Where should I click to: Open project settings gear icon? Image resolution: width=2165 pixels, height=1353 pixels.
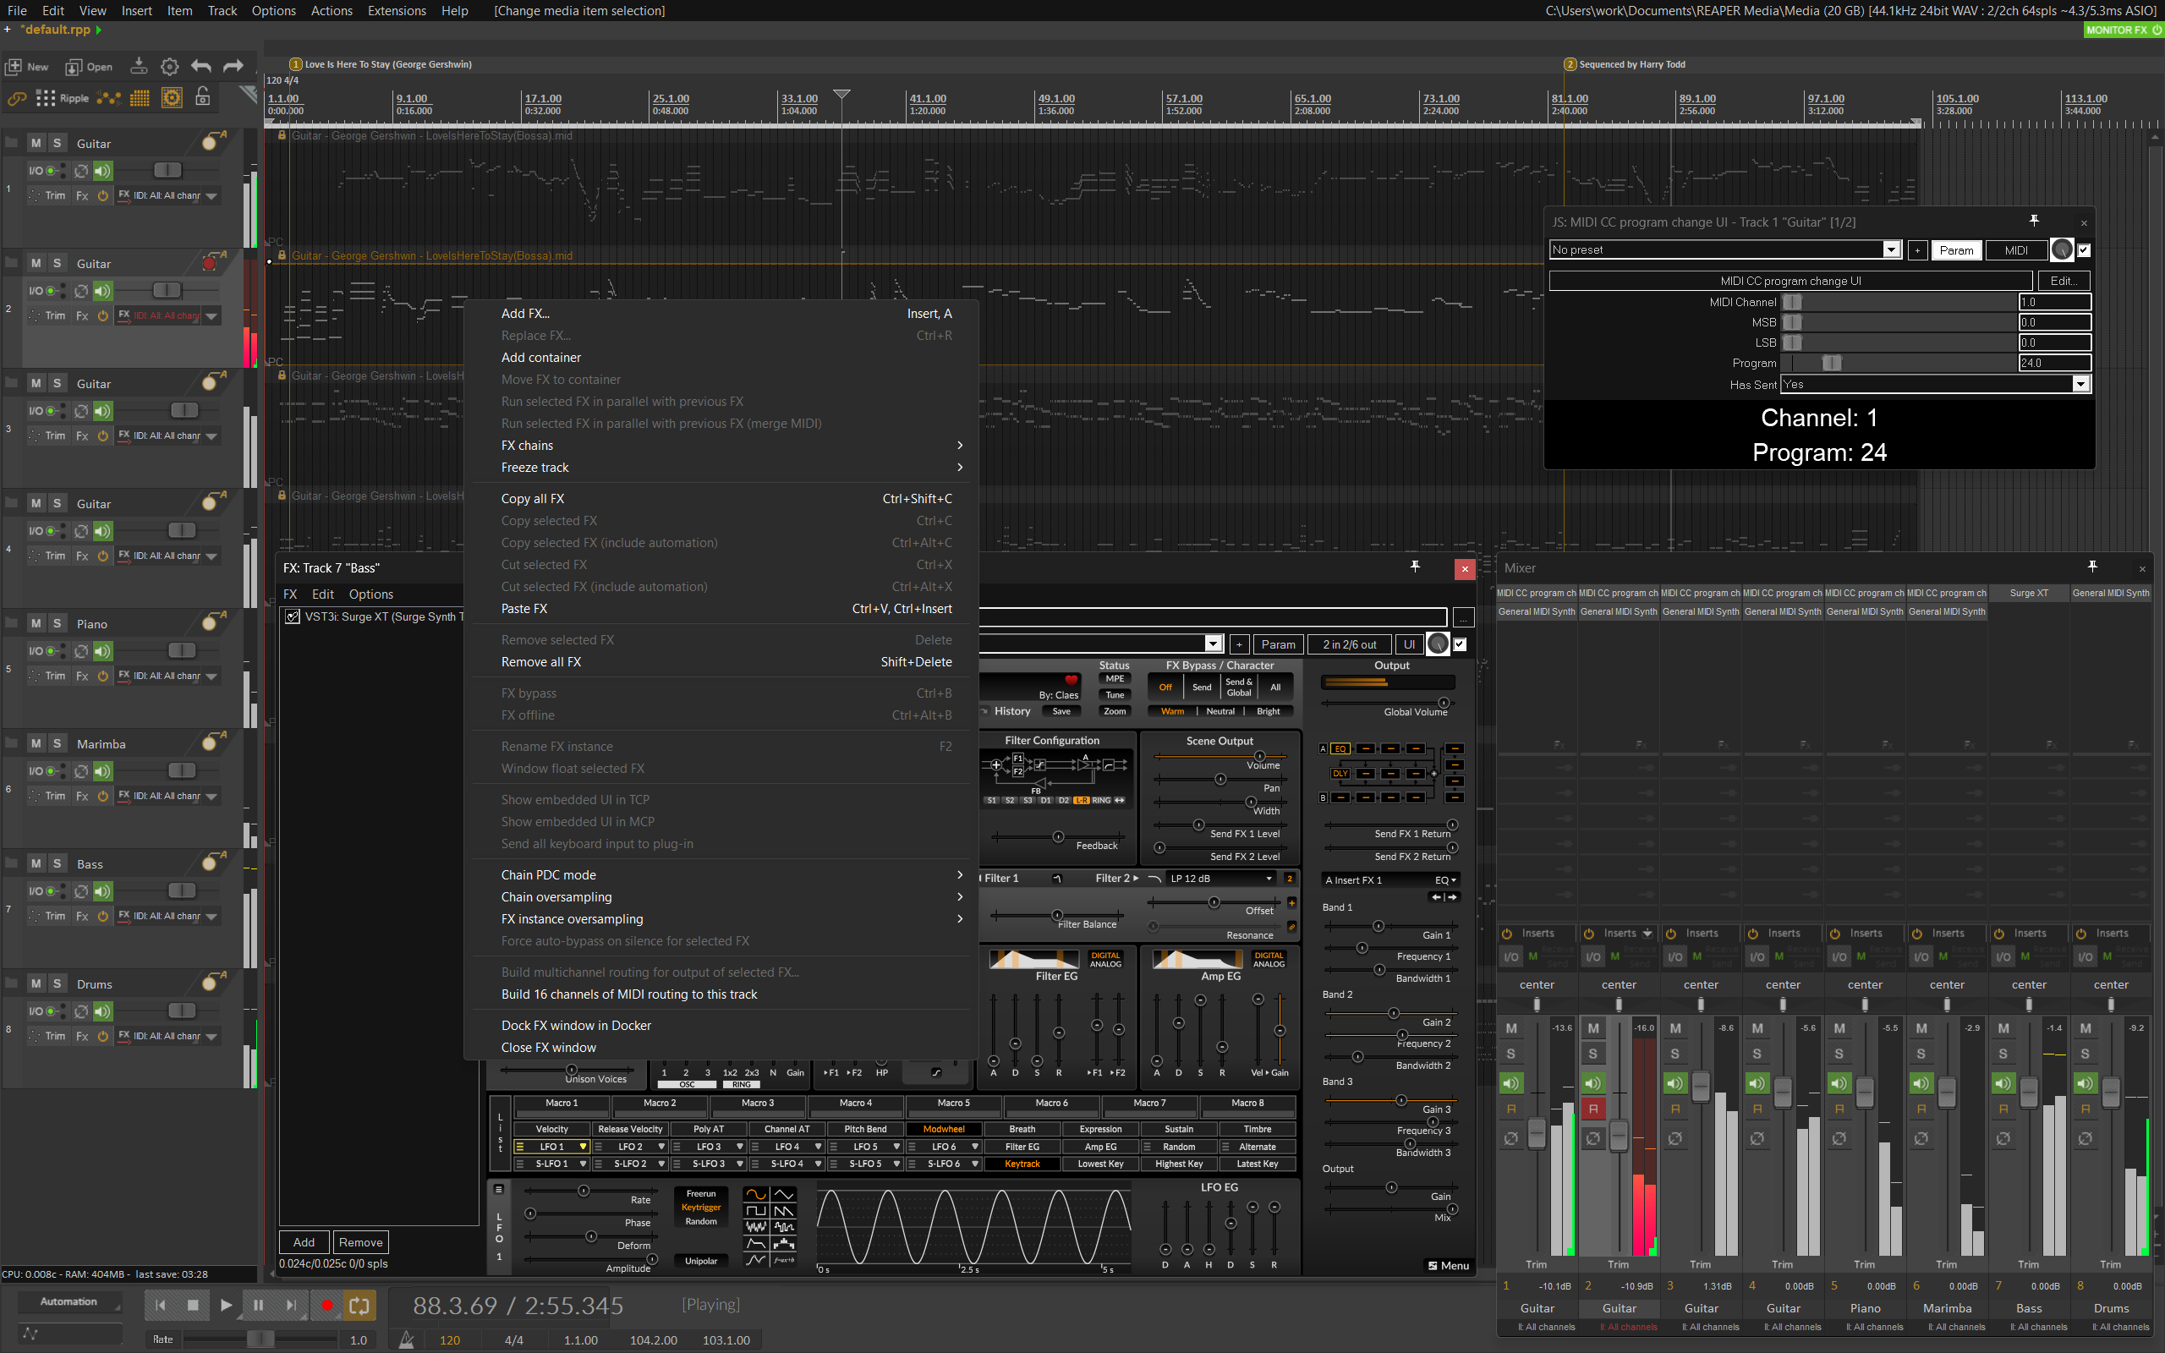(170, 66)
